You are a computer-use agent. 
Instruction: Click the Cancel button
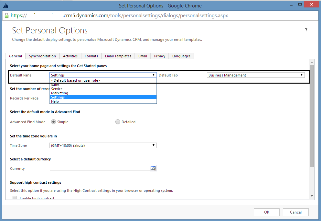coord(295,212)
